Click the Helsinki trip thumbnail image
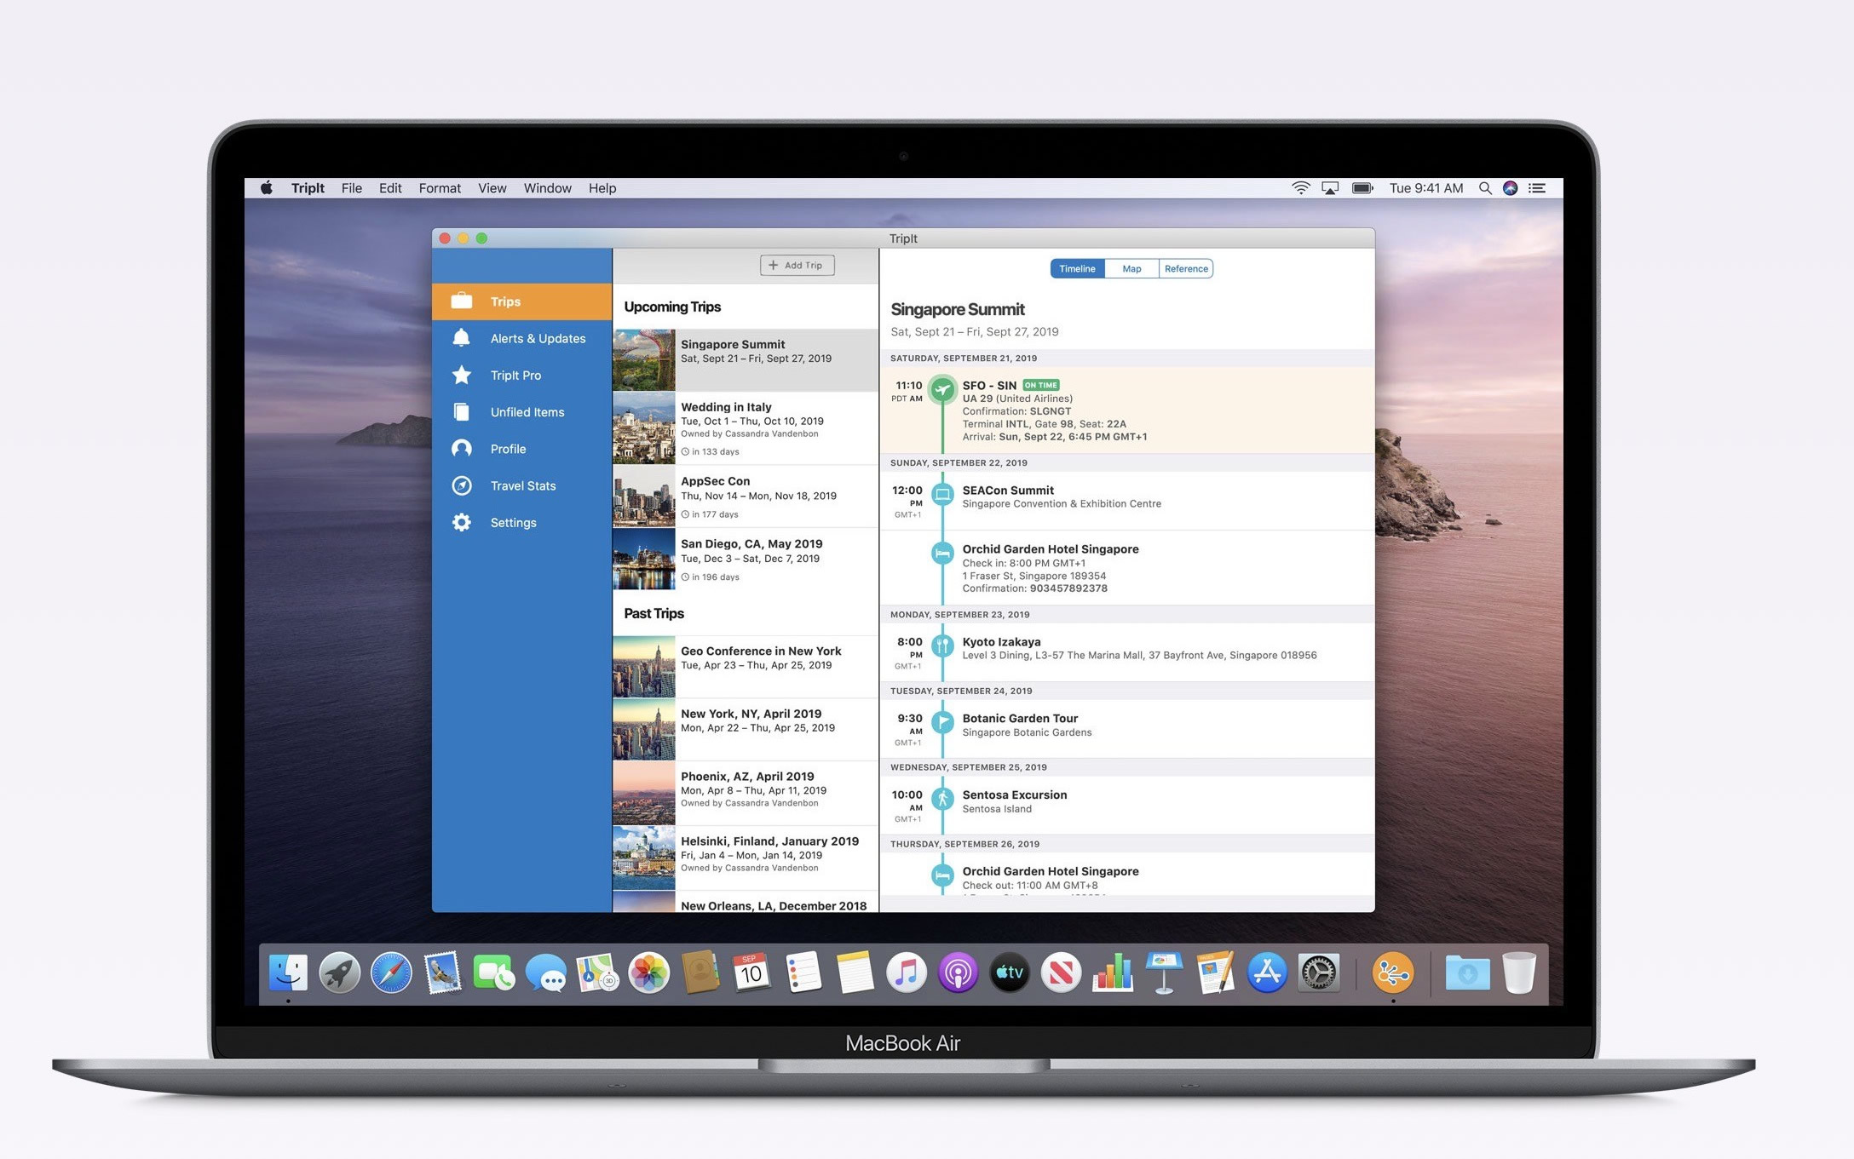 click(x=644, y=858)
